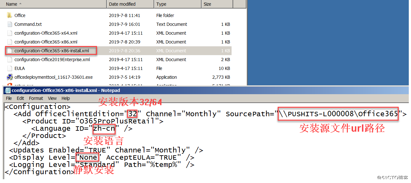Image resolution: width=411 pixels, height=183 pixels.
Task: Select configuration-Office2019Enterprise.xml file name
Action: point(52,60)
